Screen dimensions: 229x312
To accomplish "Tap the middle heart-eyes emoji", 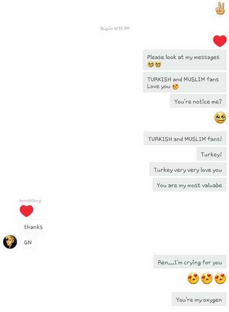I will 207,278.
